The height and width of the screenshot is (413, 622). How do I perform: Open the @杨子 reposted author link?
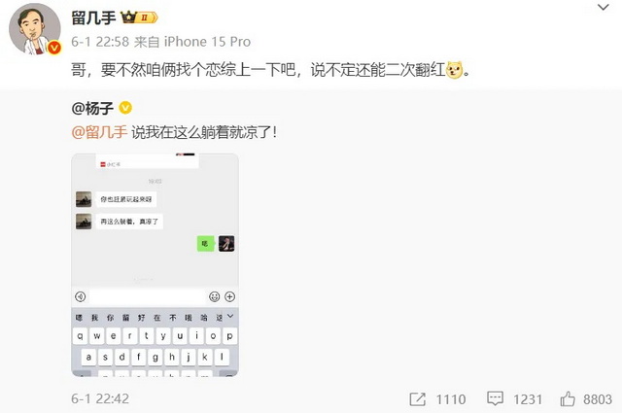point(92,108)
